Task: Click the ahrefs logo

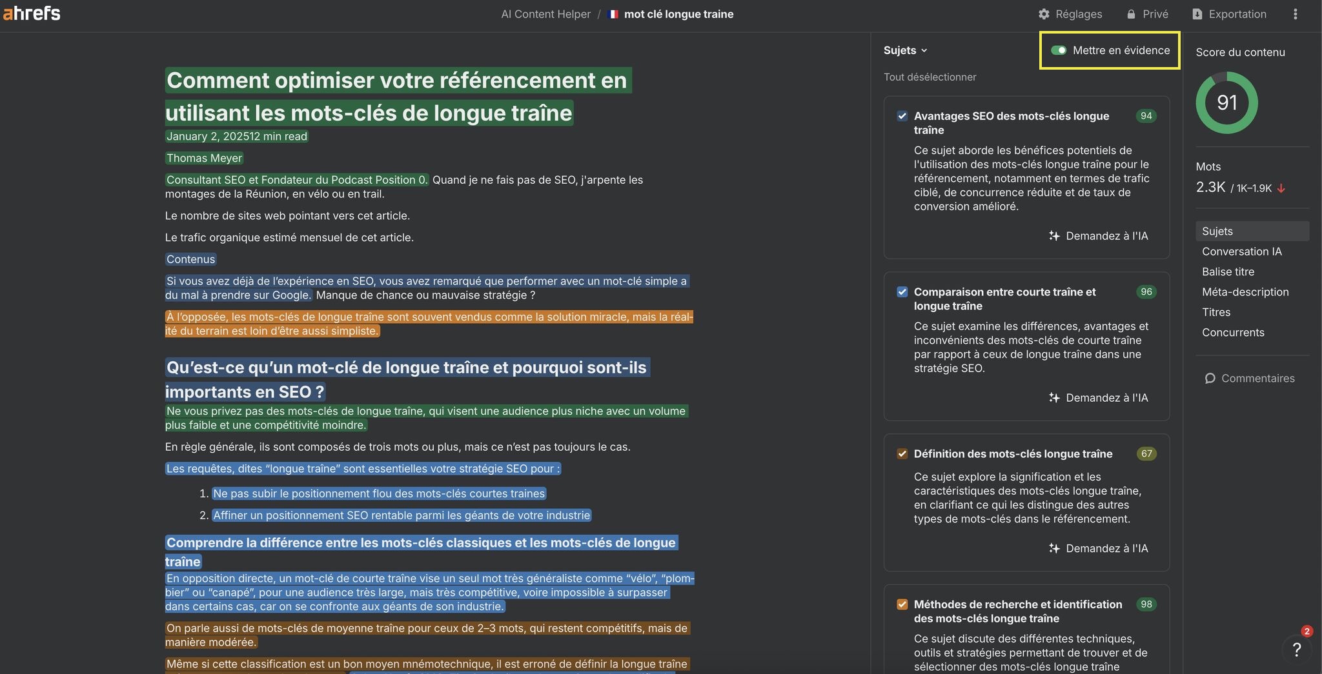Action: (x=32, y=13)
